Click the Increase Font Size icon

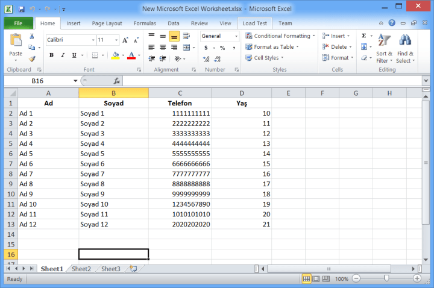pos(125,40)
